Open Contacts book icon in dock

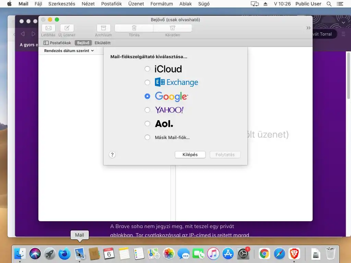[x=94, y=254]
